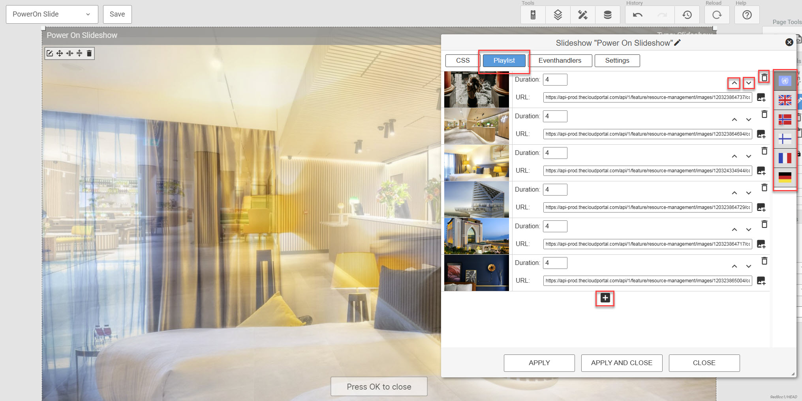Select the edit pencil icon on the slideshow
The image size is (802, 401).
tap(678, 43)
